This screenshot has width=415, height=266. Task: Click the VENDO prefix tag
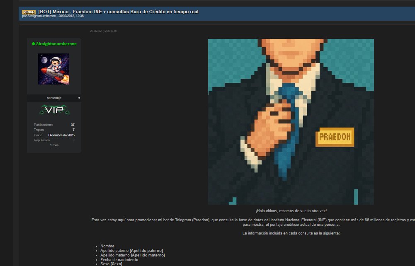tap(29, 12)
